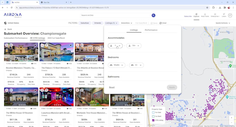The image size is (236, 127).
Task: Favorite The Palace listing heart
Action: [x=70, y=45]
